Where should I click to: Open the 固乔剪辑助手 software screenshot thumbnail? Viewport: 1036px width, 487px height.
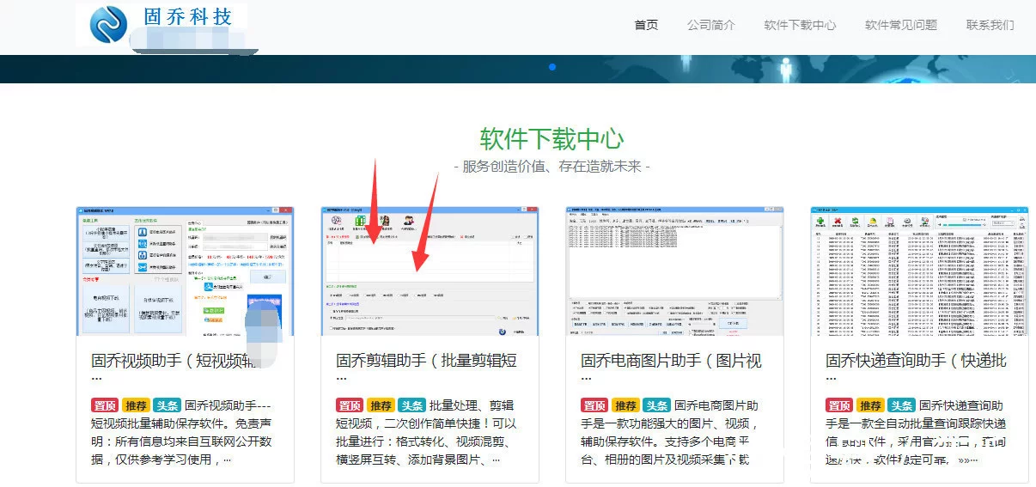(430, 271)
